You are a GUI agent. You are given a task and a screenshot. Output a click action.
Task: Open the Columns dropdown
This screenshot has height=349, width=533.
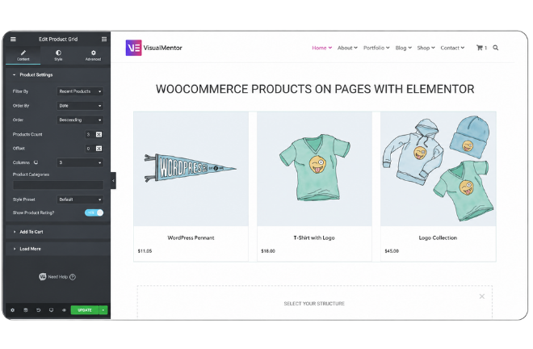[x=80, y=162]
